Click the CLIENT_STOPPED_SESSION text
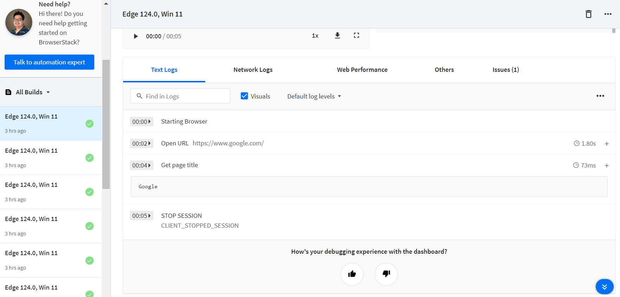Viewport: 620px width, 297px height. 200,226
